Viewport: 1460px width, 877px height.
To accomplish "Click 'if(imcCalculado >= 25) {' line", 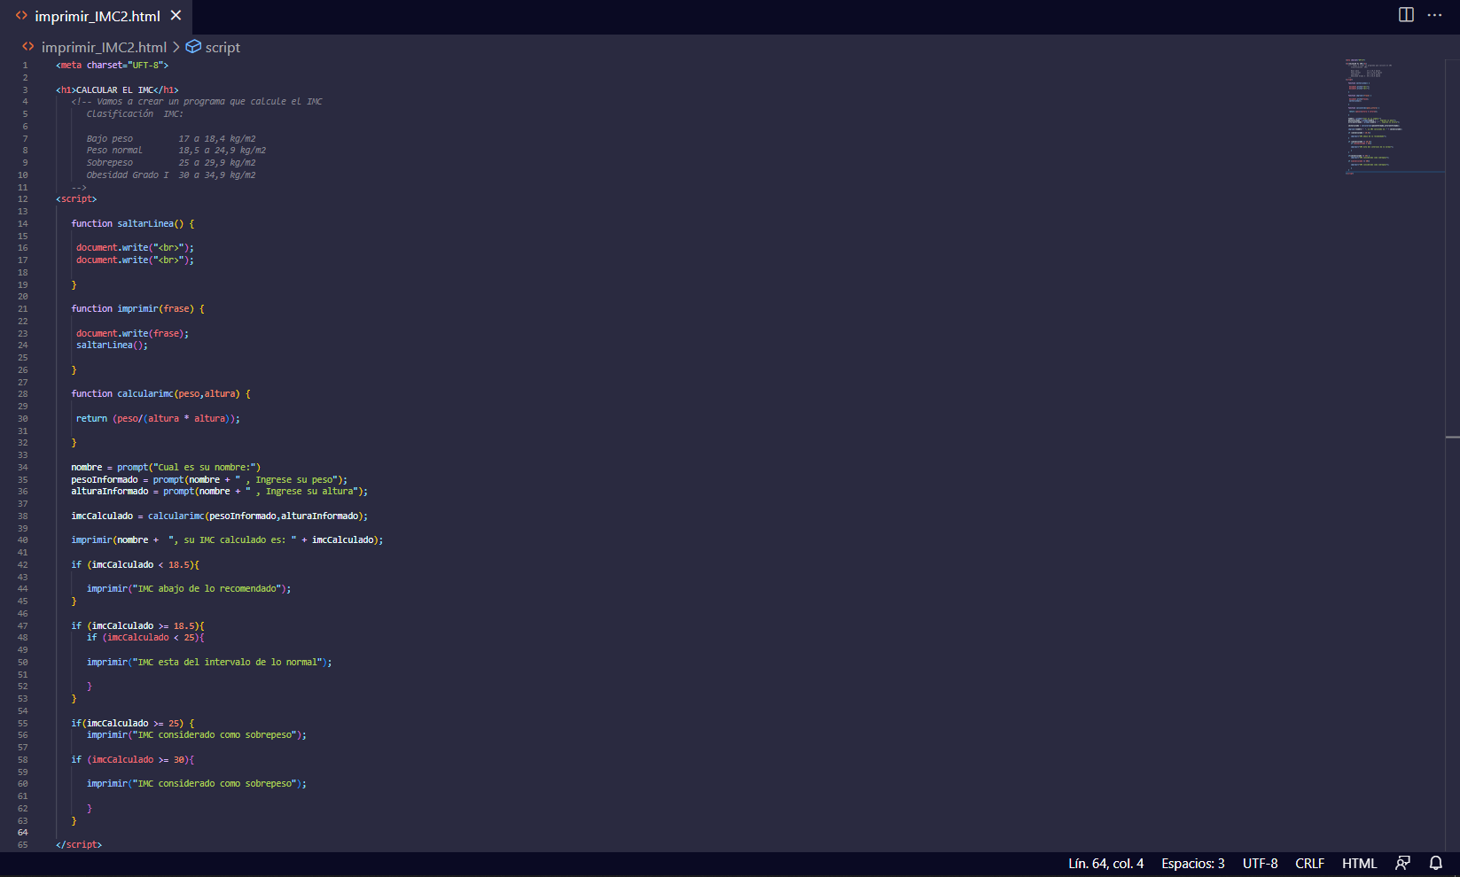I will coord(132,724).
